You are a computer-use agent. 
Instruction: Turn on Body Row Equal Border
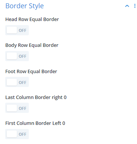coord(17,56)
